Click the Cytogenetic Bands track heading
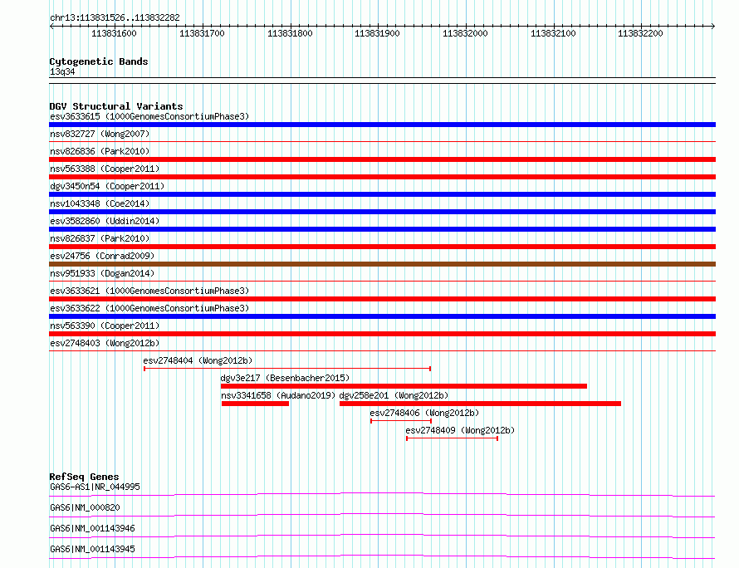 click(99, 61)
